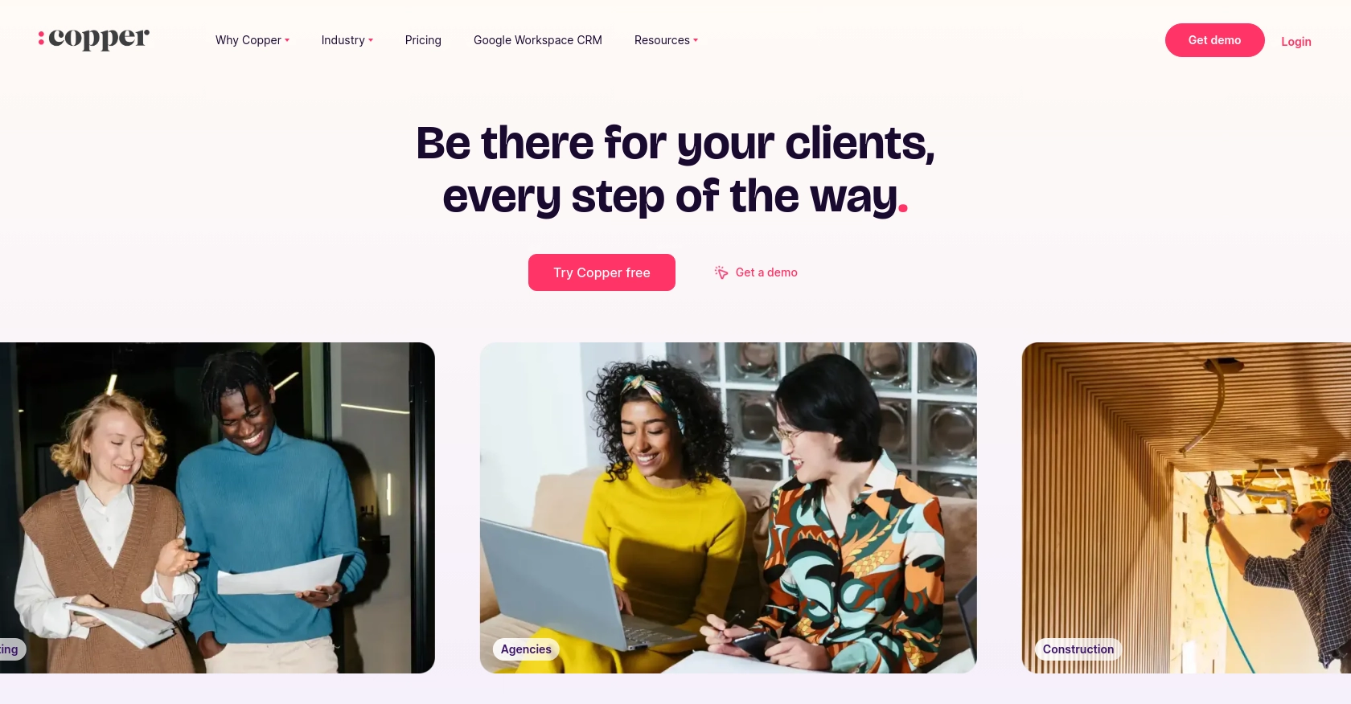Click the cut-off tag on left card
The image size is (1351, 704).
coord(11,649)
